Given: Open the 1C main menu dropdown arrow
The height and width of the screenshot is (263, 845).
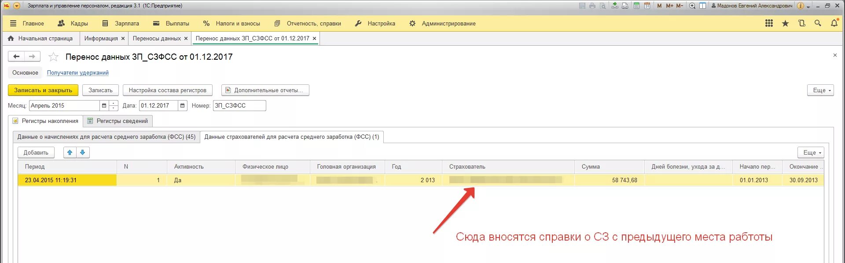Looking at the screenshot, I should click(x=17, y=6).
